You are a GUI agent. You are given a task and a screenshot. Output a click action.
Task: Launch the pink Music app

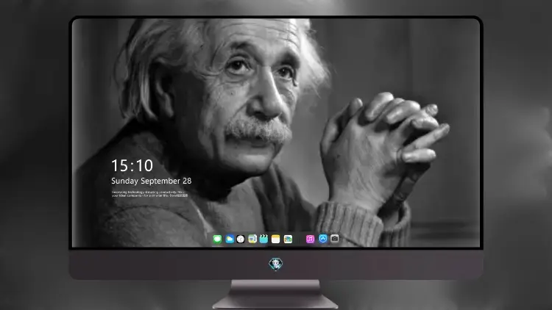click(x=310, y=239)
